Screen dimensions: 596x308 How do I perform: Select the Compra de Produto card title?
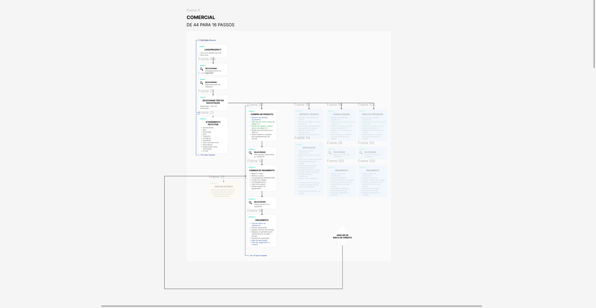262,114
